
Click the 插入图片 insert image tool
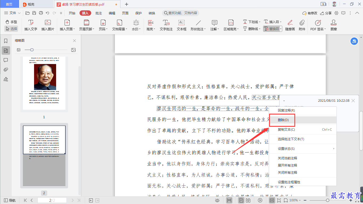48,25
